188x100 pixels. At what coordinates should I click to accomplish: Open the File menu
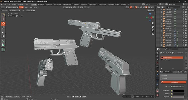pyautogui.click(x=5, y=4)
